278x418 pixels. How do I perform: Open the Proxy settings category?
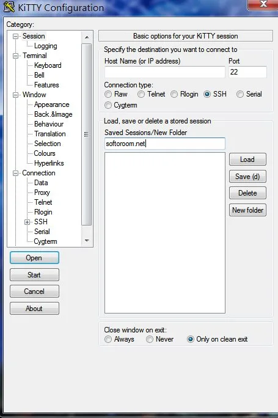pyautogui.click(x=42, y=193)
